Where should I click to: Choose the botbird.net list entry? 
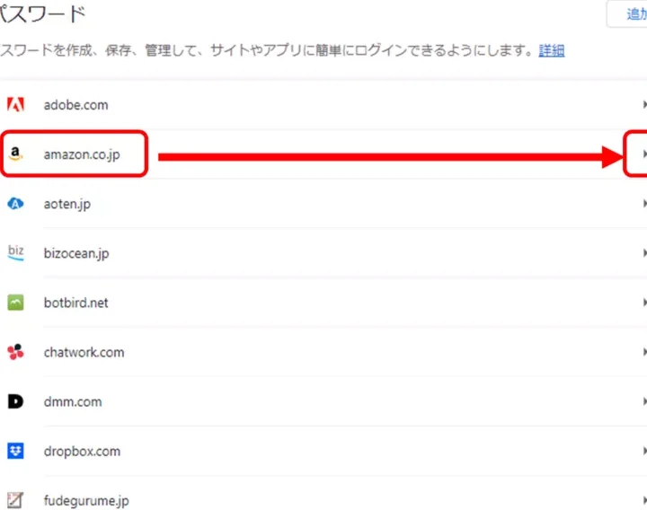point(75,303)
